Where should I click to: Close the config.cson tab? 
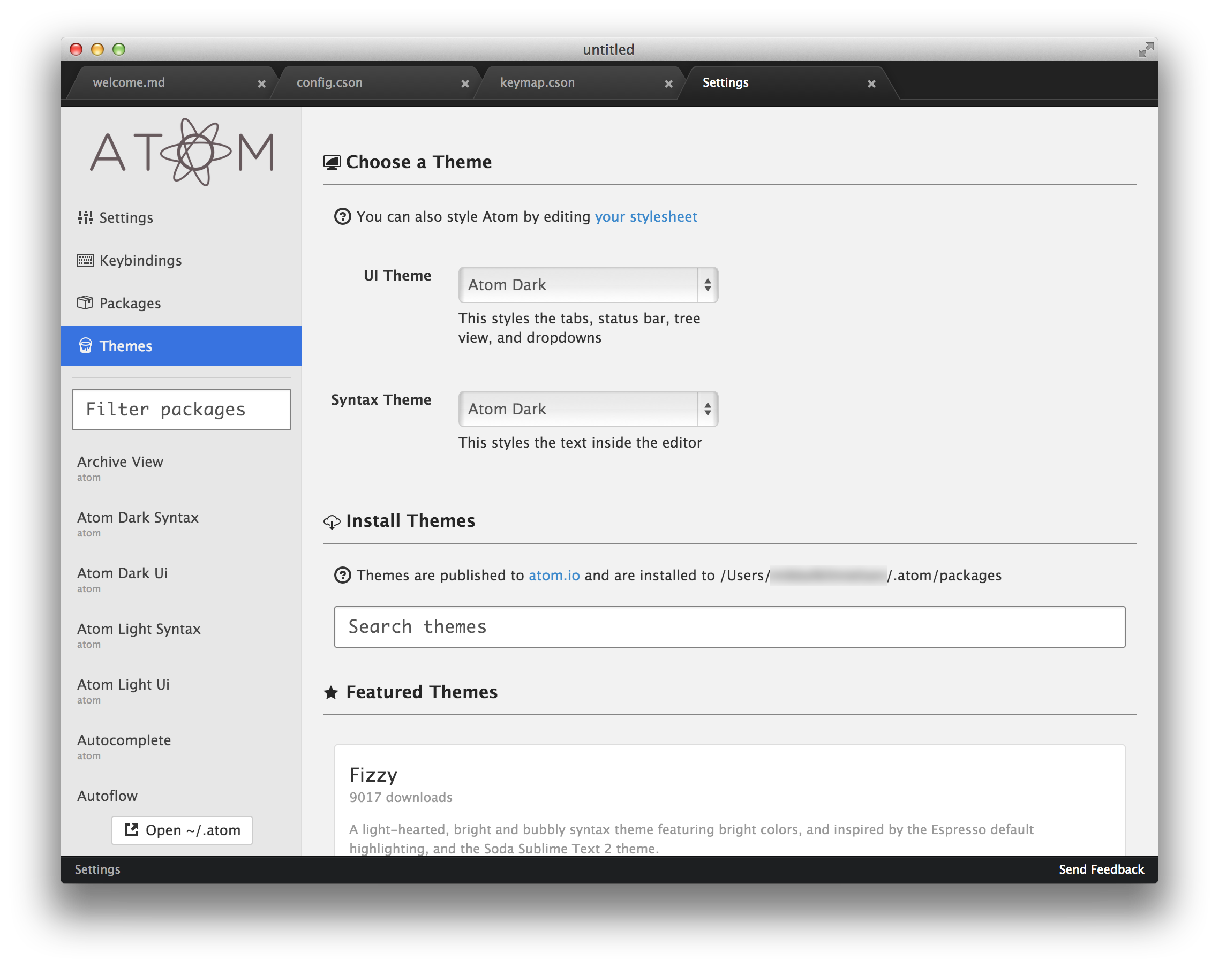465,84
